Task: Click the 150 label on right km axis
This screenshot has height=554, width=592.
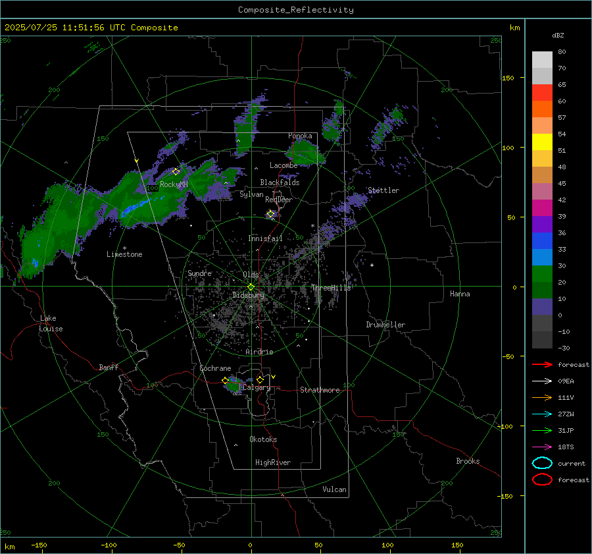Action: [508, 78]
